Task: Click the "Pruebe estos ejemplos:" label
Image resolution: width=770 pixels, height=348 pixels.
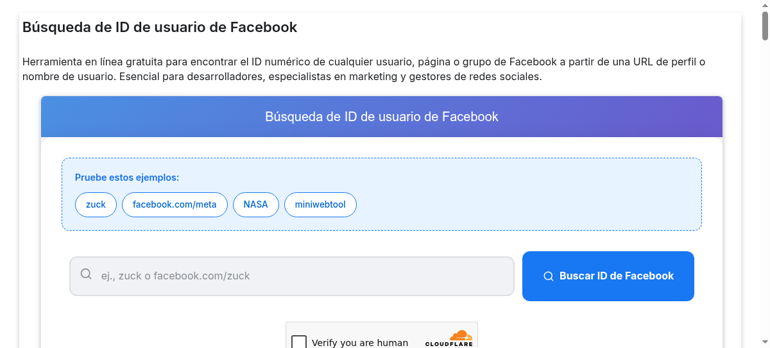Action: [127, 178]
